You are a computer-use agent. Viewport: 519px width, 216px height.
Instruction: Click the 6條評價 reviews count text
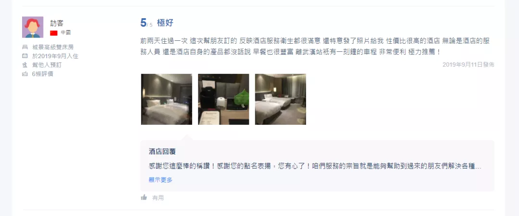pyautogui.click(x=42, y=74)
